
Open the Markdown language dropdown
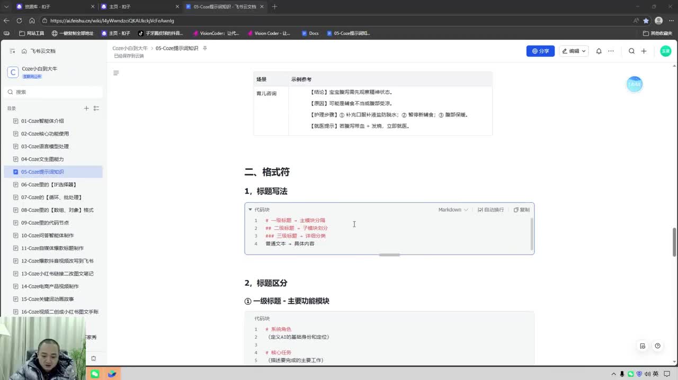click(453, 210)
